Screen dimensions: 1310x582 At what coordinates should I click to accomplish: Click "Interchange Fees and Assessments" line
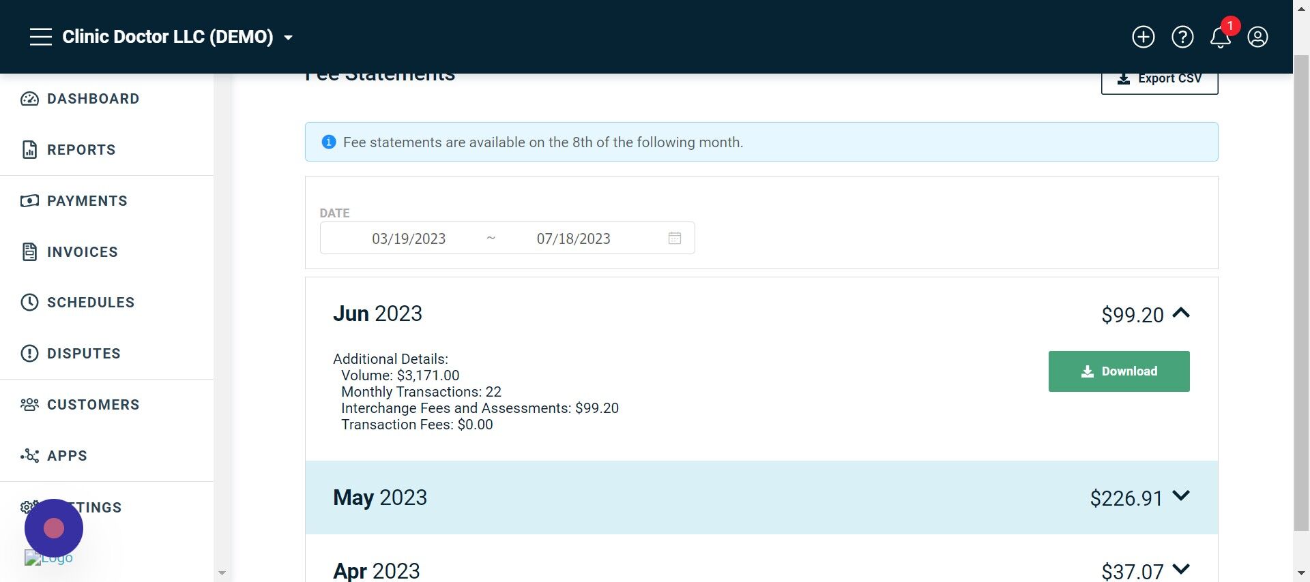coord(480,408)
